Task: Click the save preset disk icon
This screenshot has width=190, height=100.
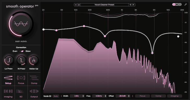Action: tap(79, 5)
